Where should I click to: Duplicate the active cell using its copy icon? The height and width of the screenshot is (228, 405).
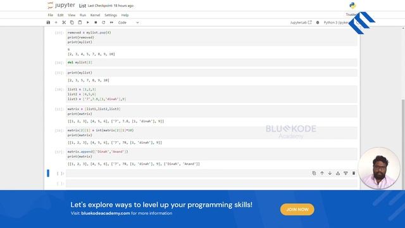point(314,173)
